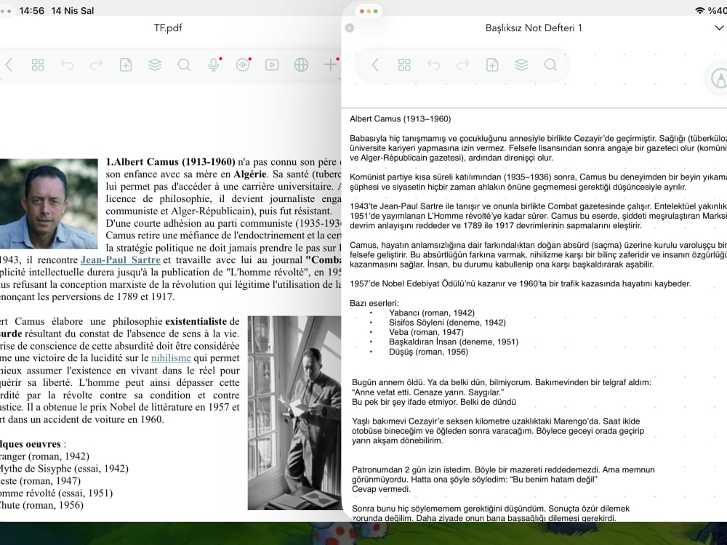
Task: Open the video player icon in TF.pdf toolbar
Action: pos(272,65)
